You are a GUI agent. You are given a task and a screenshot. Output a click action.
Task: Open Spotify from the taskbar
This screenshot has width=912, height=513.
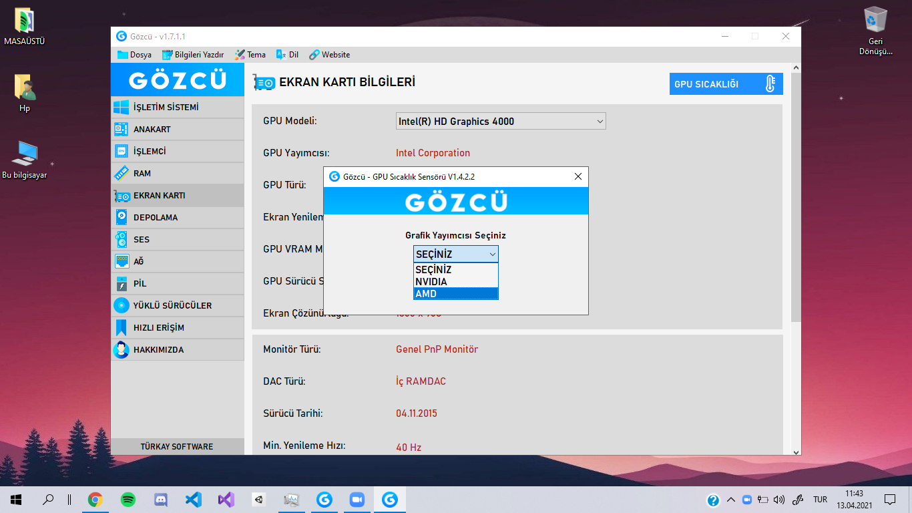pyautogui.click(x=128, y=500)
